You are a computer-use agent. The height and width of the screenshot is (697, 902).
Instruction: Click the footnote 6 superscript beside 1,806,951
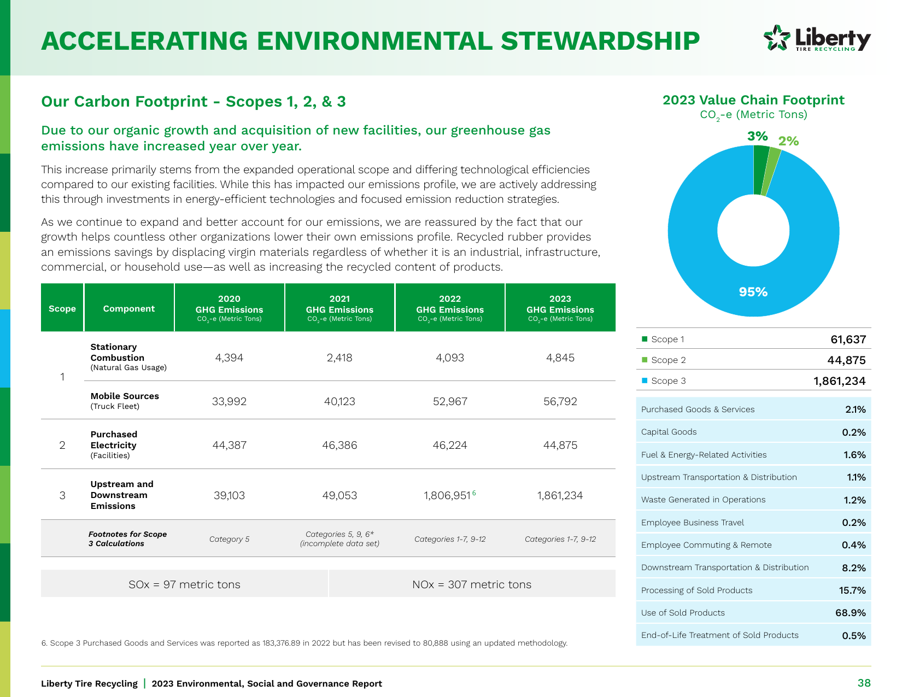(x=474, y=493)
